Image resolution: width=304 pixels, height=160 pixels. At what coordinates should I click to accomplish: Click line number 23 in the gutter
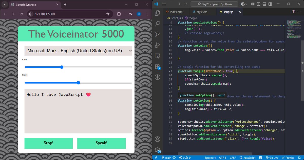[170, 71]
